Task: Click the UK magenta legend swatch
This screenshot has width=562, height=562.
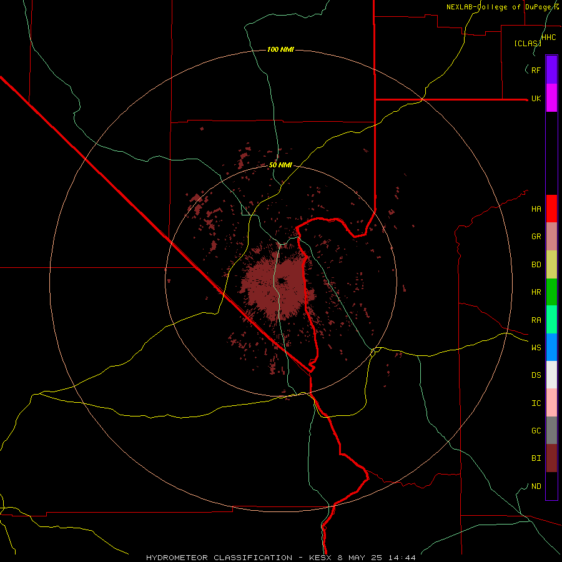Action: click(551, 98)
